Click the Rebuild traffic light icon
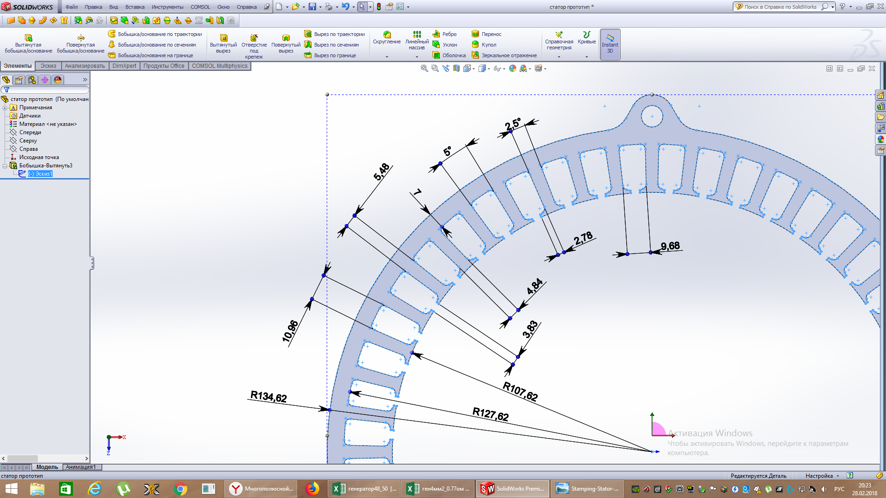886x498 pixels. click(x=379, y=6)
